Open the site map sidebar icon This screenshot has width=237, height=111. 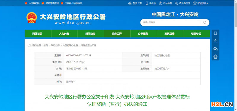(215, 41)
